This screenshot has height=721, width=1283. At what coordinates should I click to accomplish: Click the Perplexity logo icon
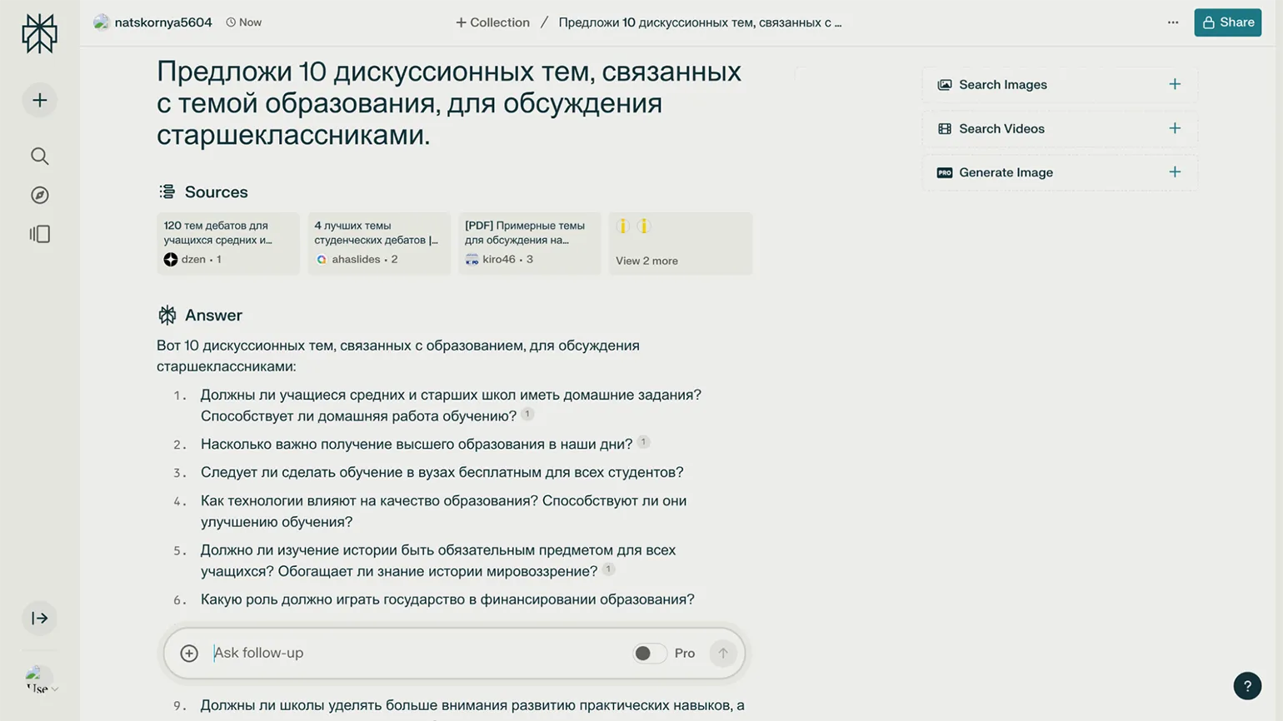coord(39,34)
